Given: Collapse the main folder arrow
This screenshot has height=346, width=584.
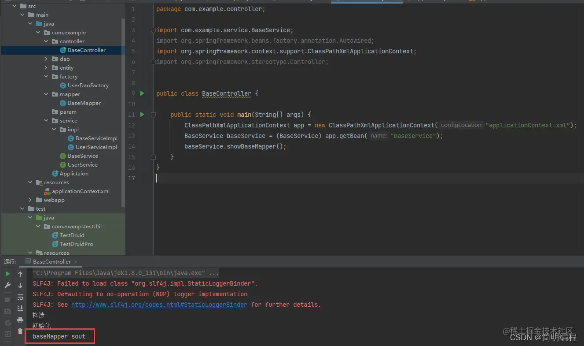Looking at the screenshot, I should click(x=22, y=15).
